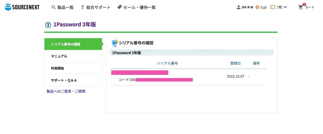Open the マニュアル sidebar item
Image resolution: width=323 pixels, height=134 pixels.
(x=73, y=56)
